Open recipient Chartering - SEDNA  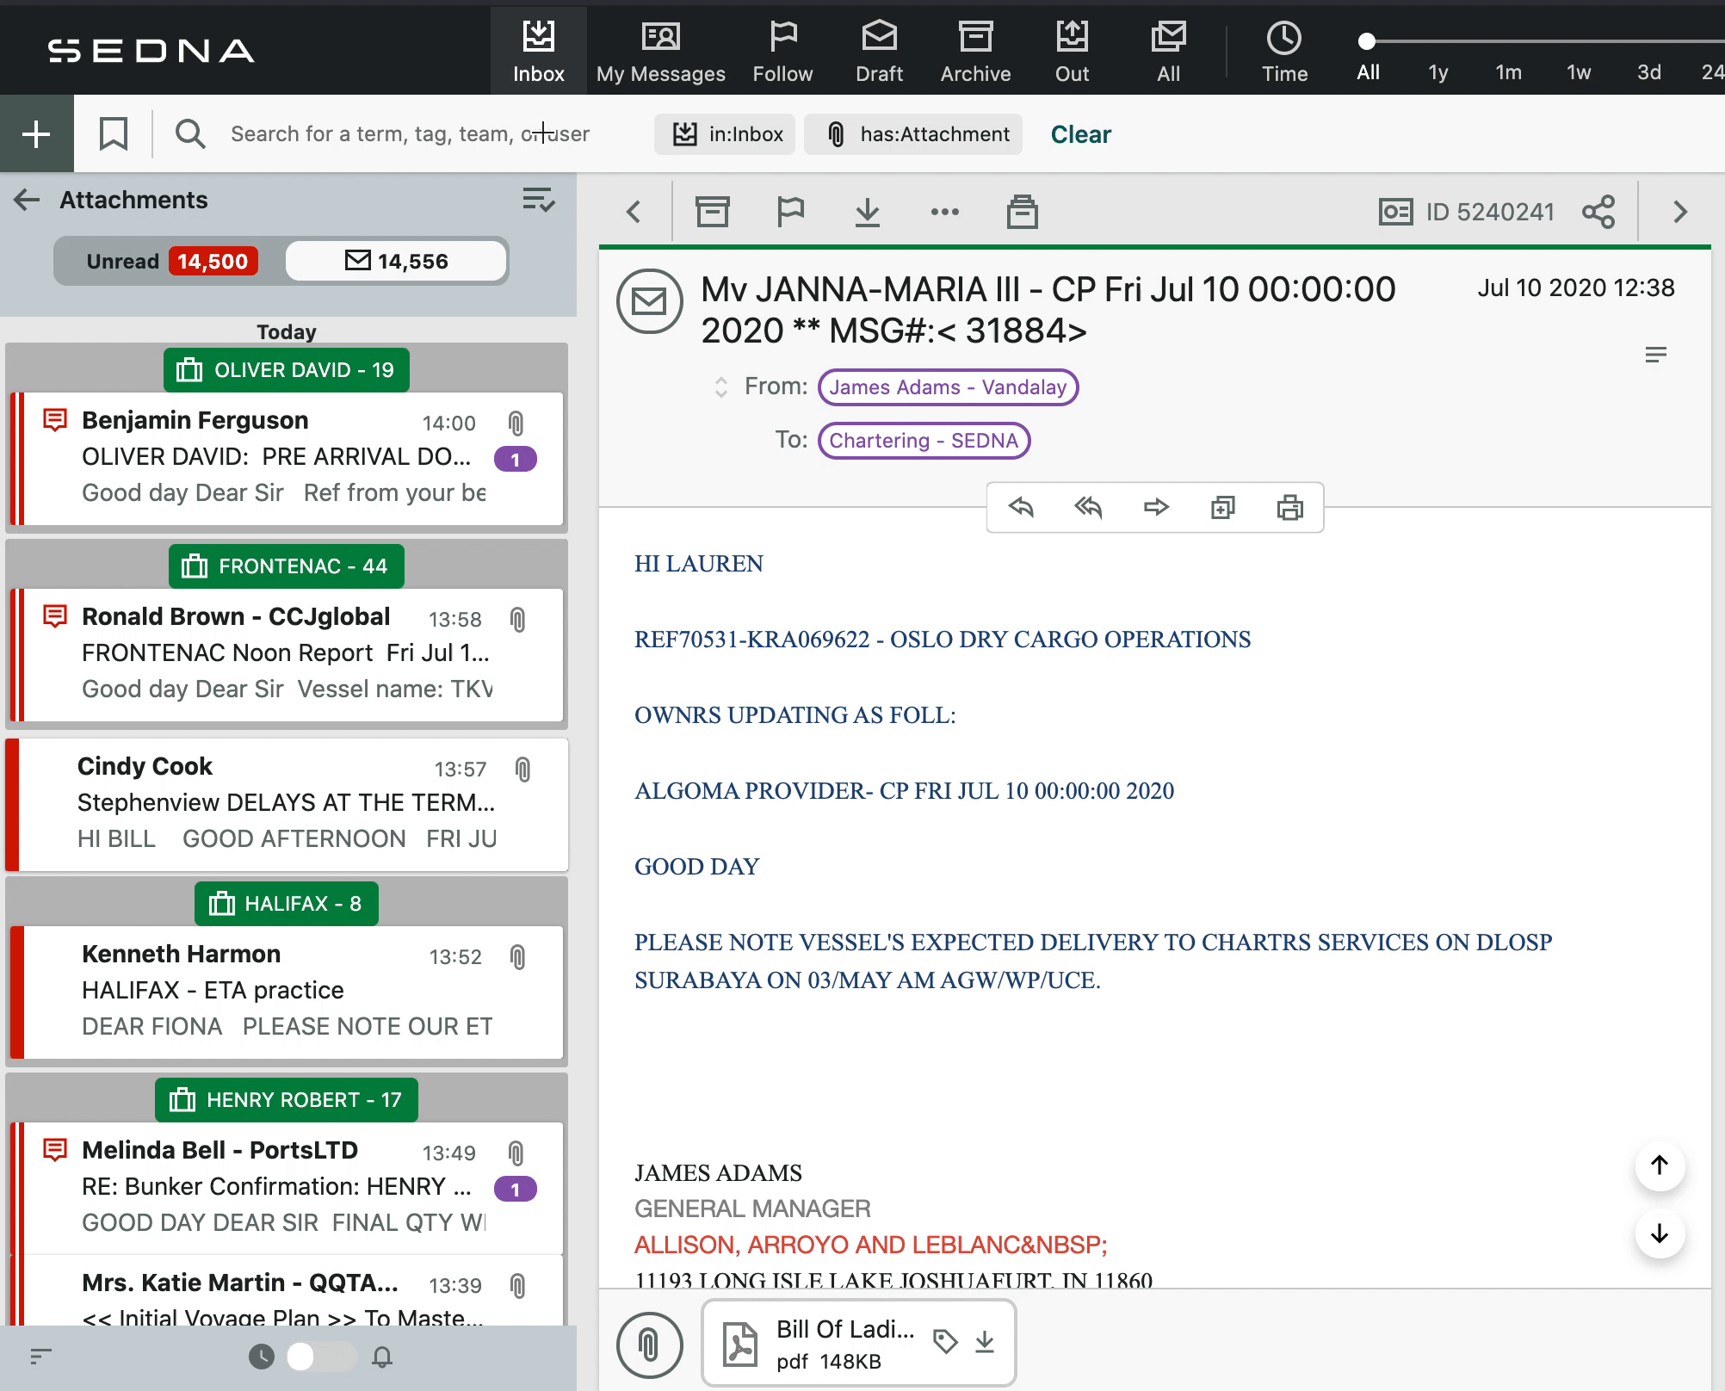[924, 441]
